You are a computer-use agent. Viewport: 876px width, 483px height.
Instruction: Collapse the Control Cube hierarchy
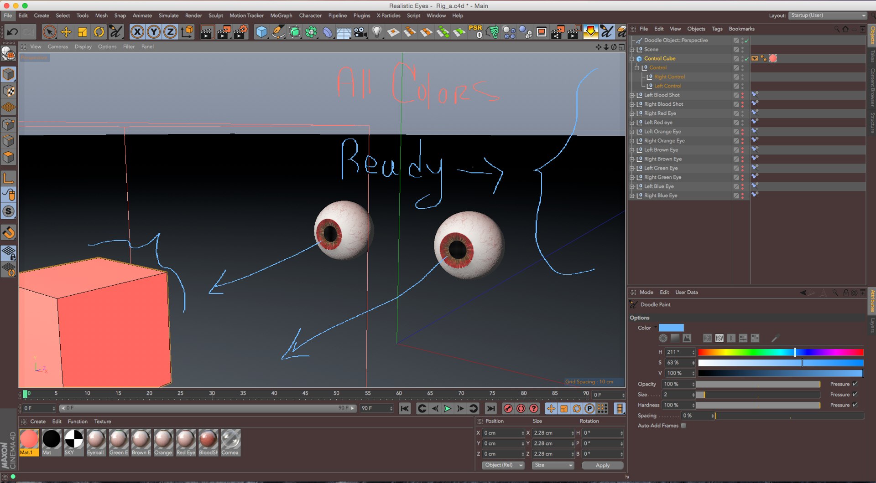pyautogui.click(x=632, y=59)
